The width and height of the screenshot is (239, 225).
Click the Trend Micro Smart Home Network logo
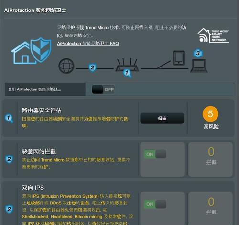pos(214,35)
